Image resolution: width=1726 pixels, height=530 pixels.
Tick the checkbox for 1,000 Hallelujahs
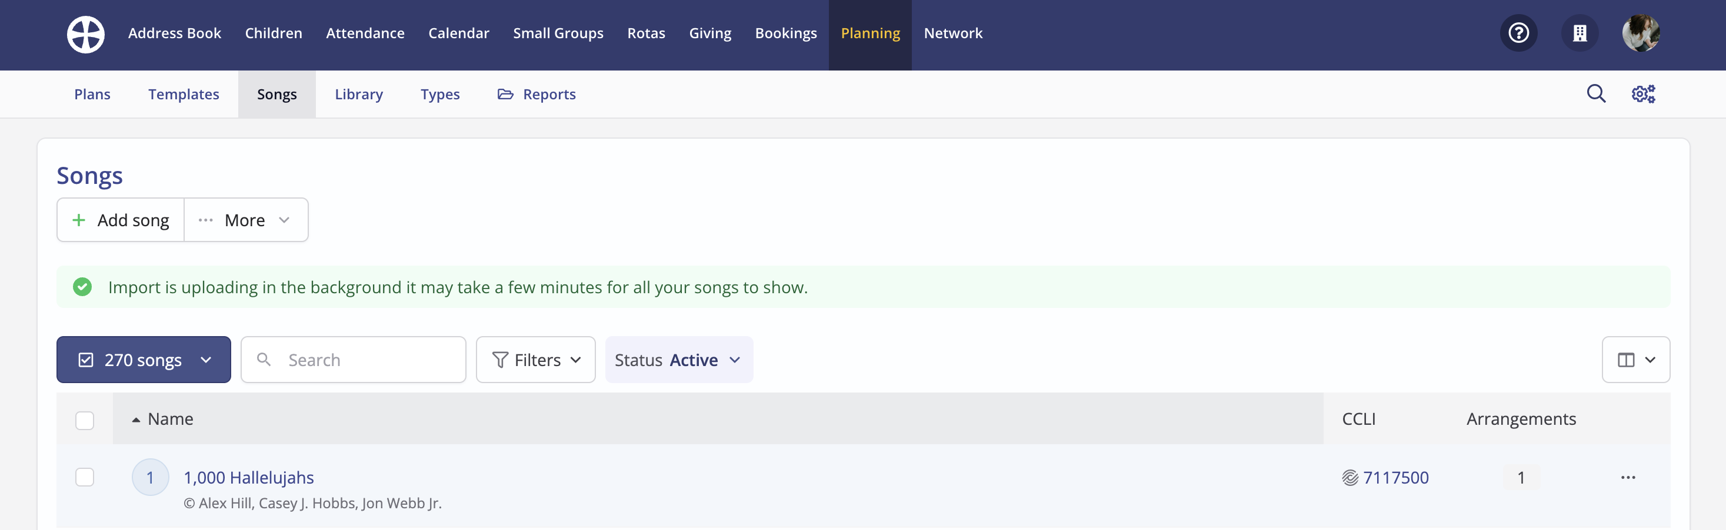coord(85,477)
